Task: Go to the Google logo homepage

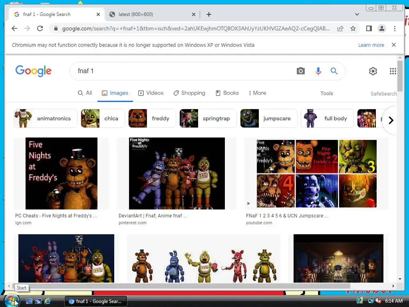Action: (34, 71)
